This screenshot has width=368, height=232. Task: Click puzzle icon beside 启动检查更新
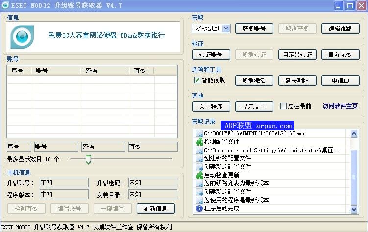[x=199, y=175]
